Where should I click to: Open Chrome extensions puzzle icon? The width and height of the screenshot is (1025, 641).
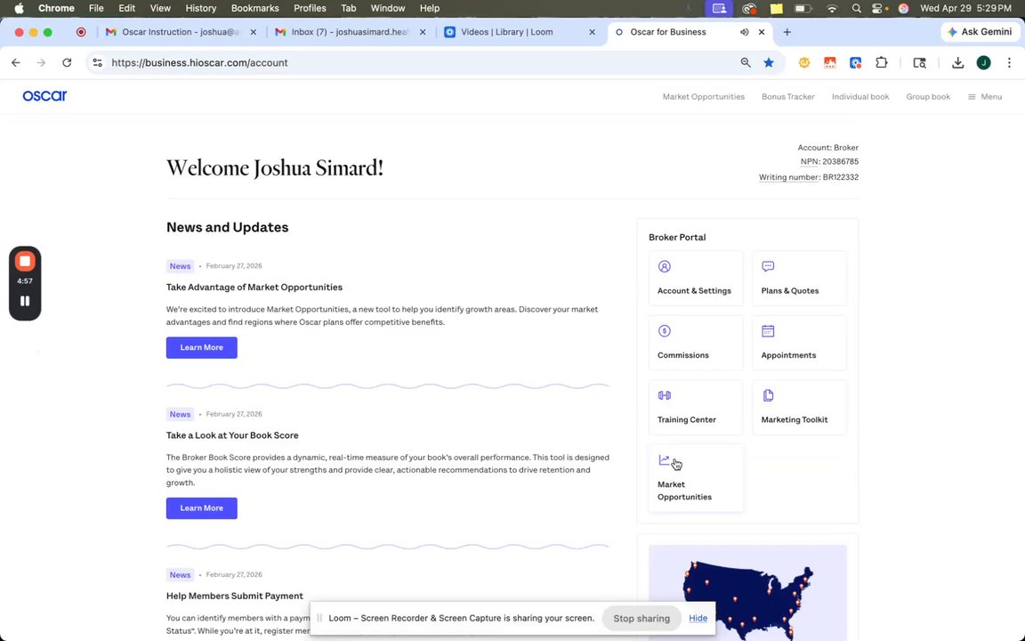881,63
